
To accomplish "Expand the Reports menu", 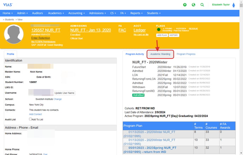I will (136, 13).
